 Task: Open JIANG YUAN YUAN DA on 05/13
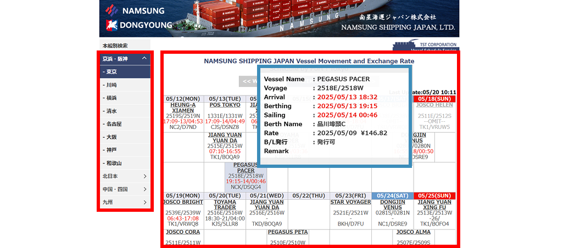pyautogui.click(x=225, y=137)
